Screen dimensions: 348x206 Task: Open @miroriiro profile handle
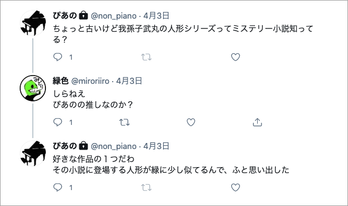point(90,81)
